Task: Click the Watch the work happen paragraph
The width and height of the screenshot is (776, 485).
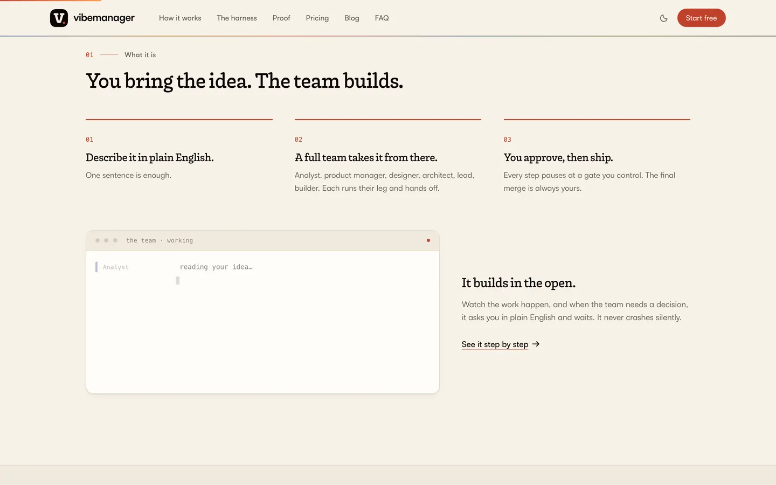Action: (x=575, y=311)
